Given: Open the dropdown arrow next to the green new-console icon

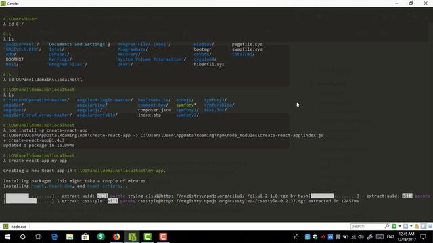Looking at the screenshot, I should 400,226.
